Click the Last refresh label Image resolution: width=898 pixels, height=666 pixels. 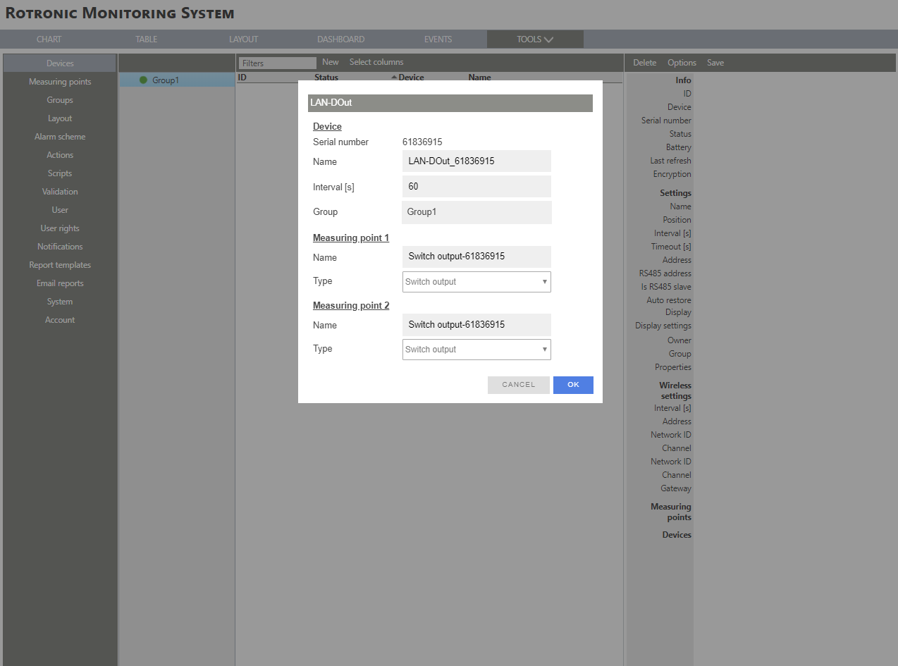click(x=671, y=161)
